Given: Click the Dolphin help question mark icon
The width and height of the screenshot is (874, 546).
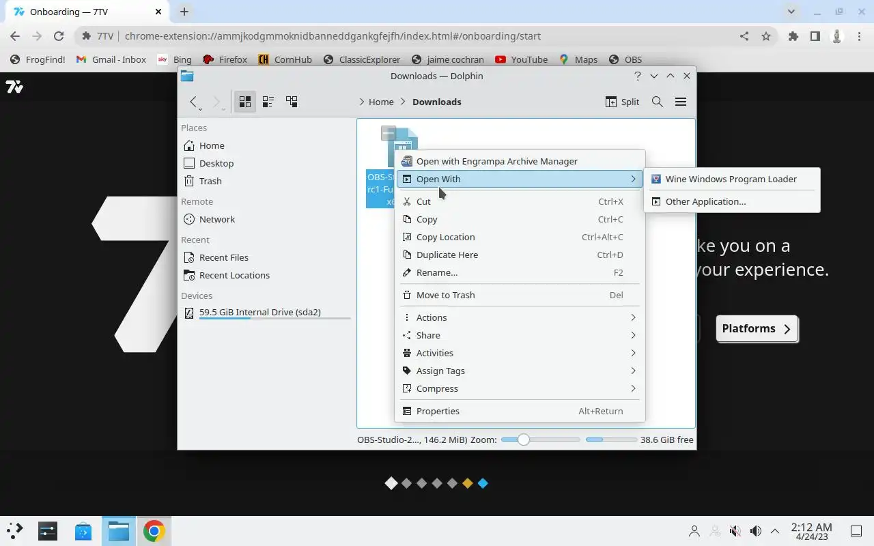Looking at the screenshot, I should tap(638, 76).
